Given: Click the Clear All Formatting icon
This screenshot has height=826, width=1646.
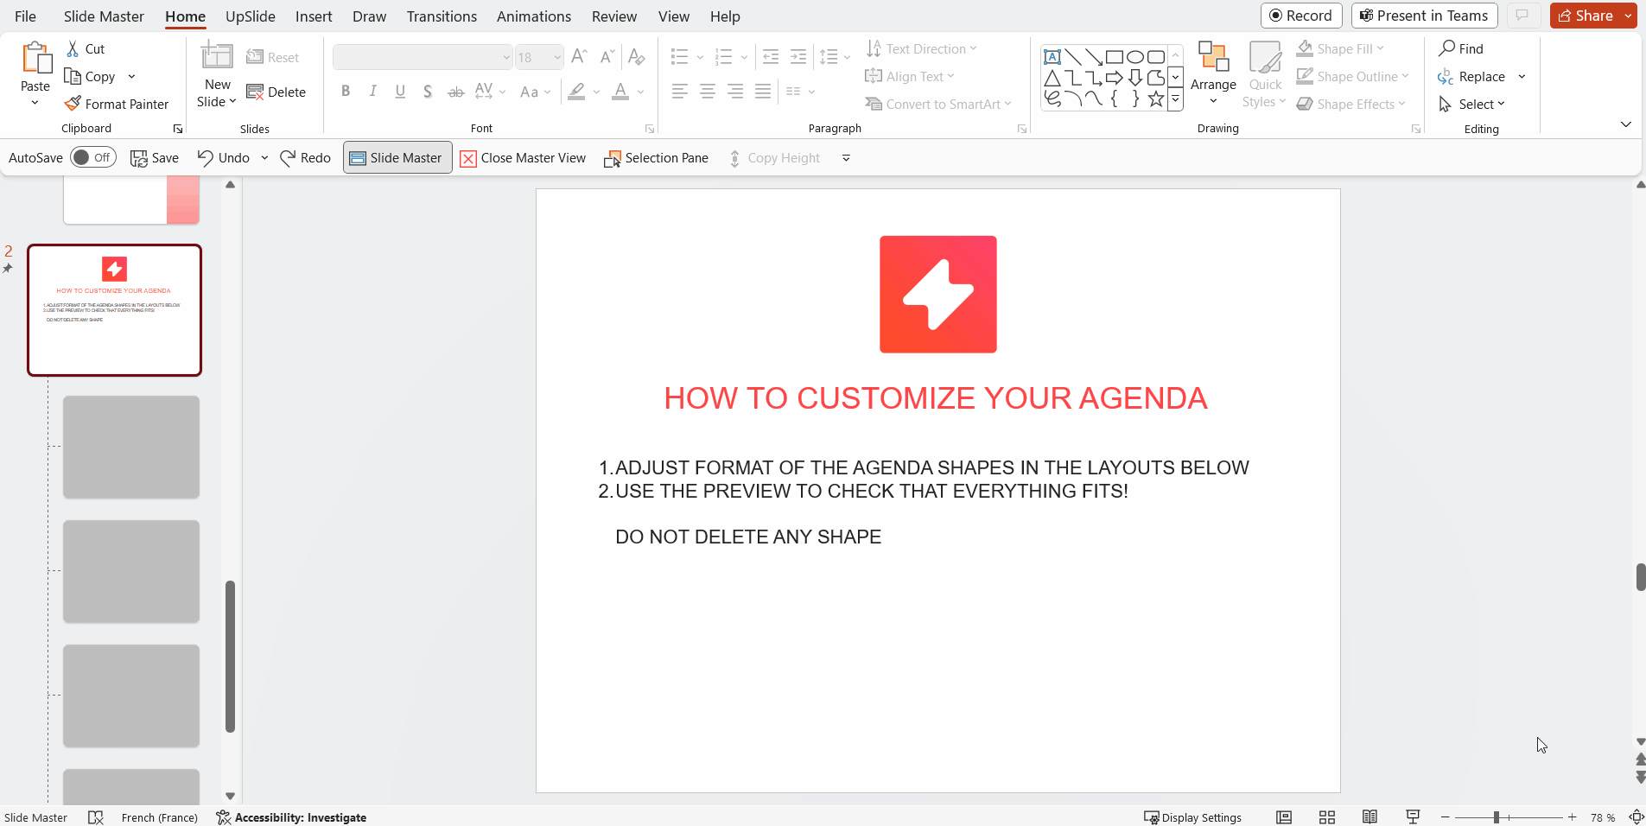Looking at the screenshot, I should [x=637, y=57].
